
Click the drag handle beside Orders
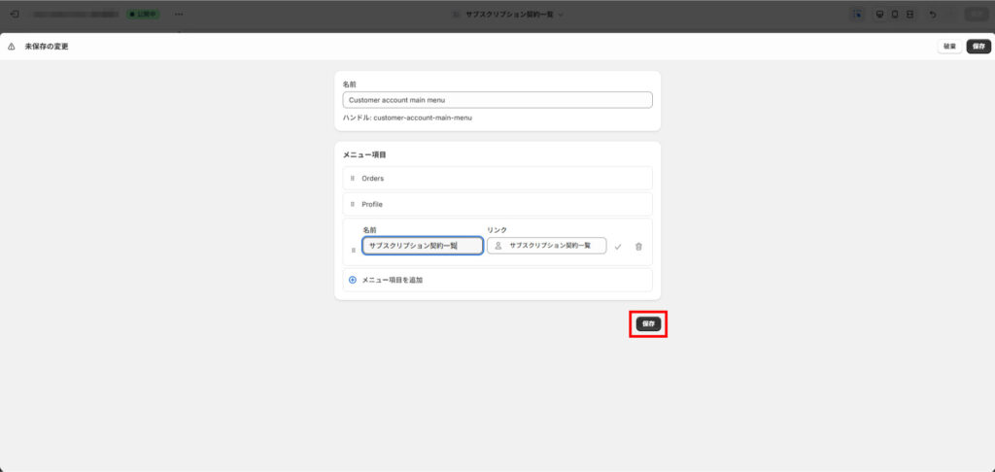[x=353, y=179]
